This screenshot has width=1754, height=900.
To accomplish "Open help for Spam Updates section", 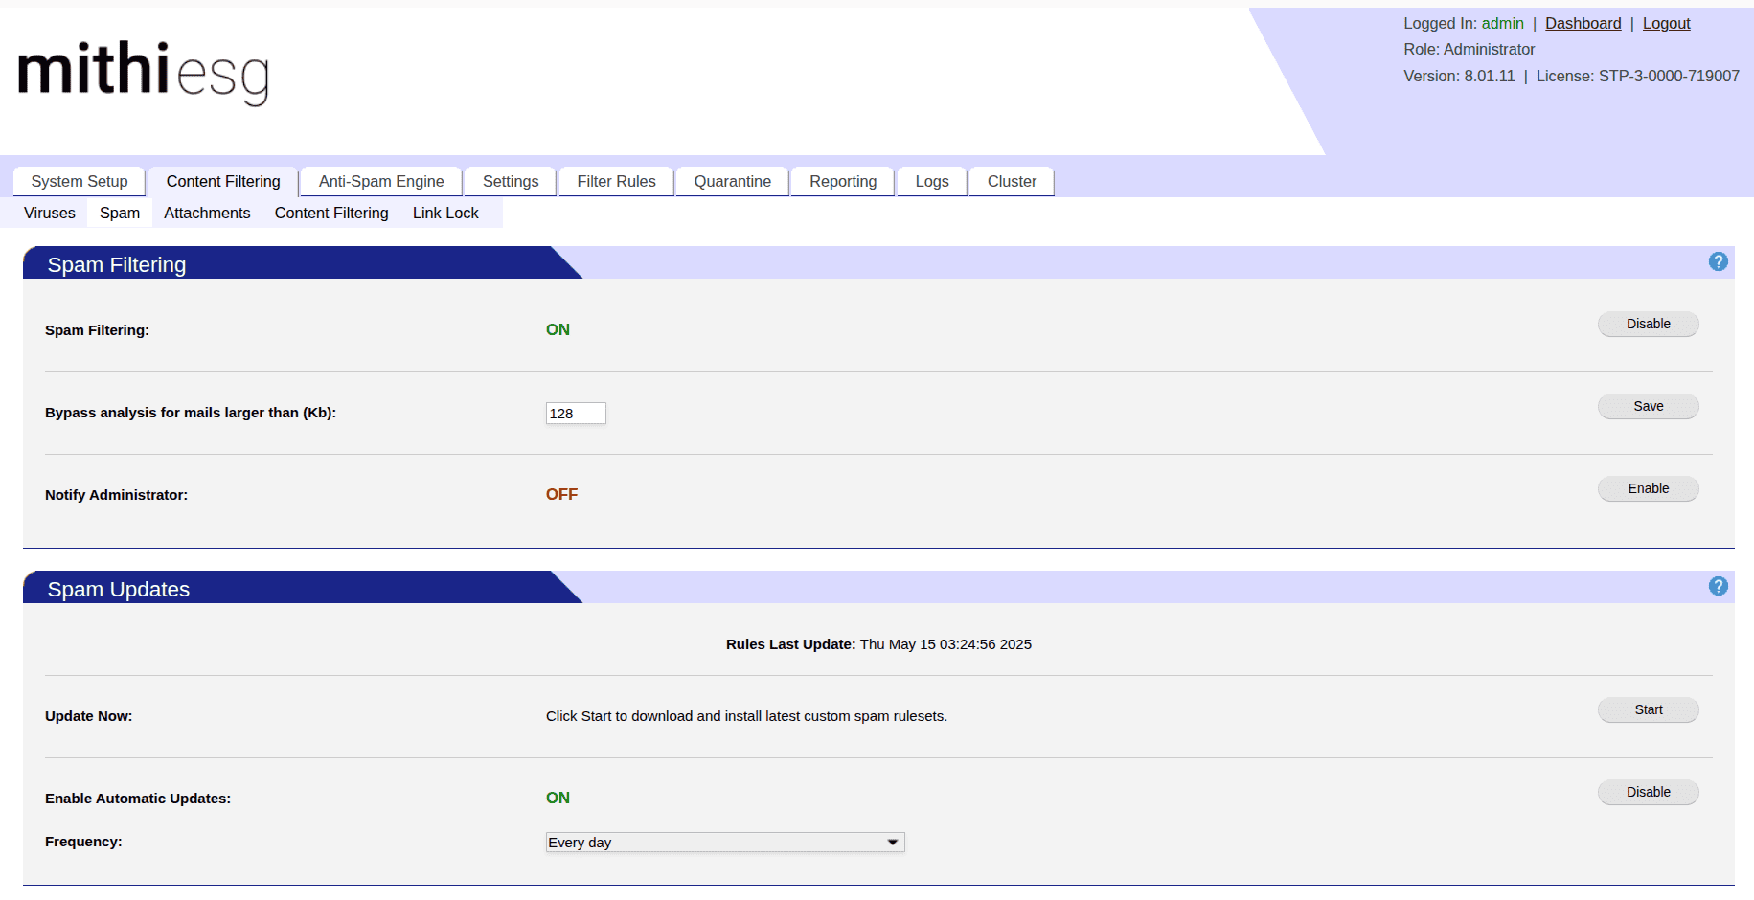I will (x=1718, y=586).
